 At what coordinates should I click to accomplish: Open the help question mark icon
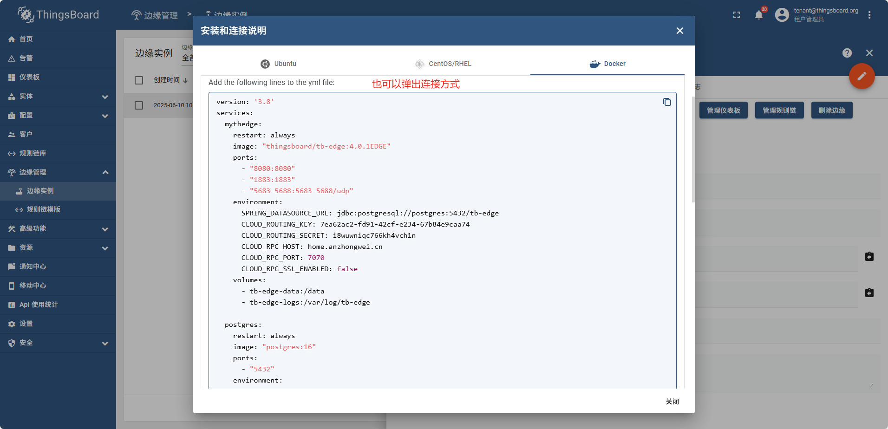pos(847,53)
